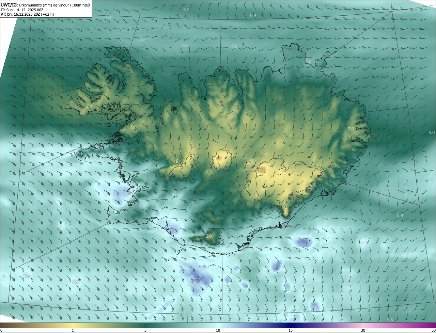Select the 30 tick on the color scale

(x=363, y=330)
